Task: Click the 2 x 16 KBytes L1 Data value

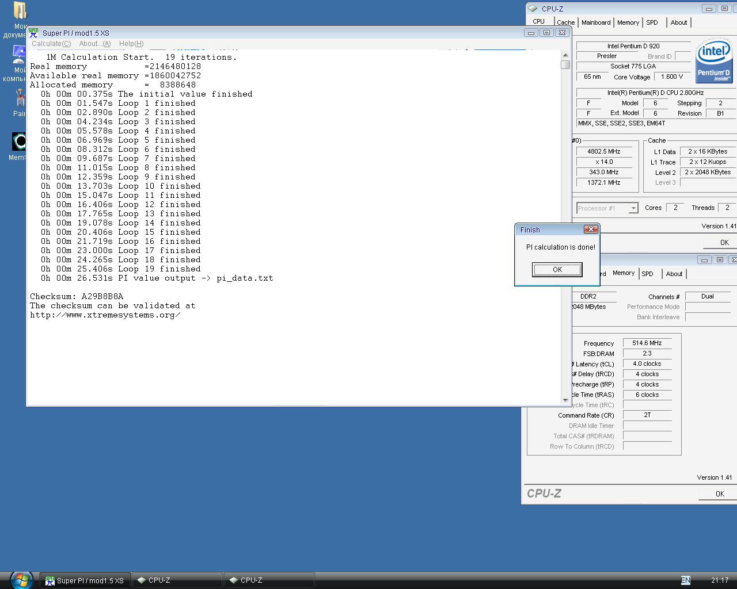Action: coord(708,152)
